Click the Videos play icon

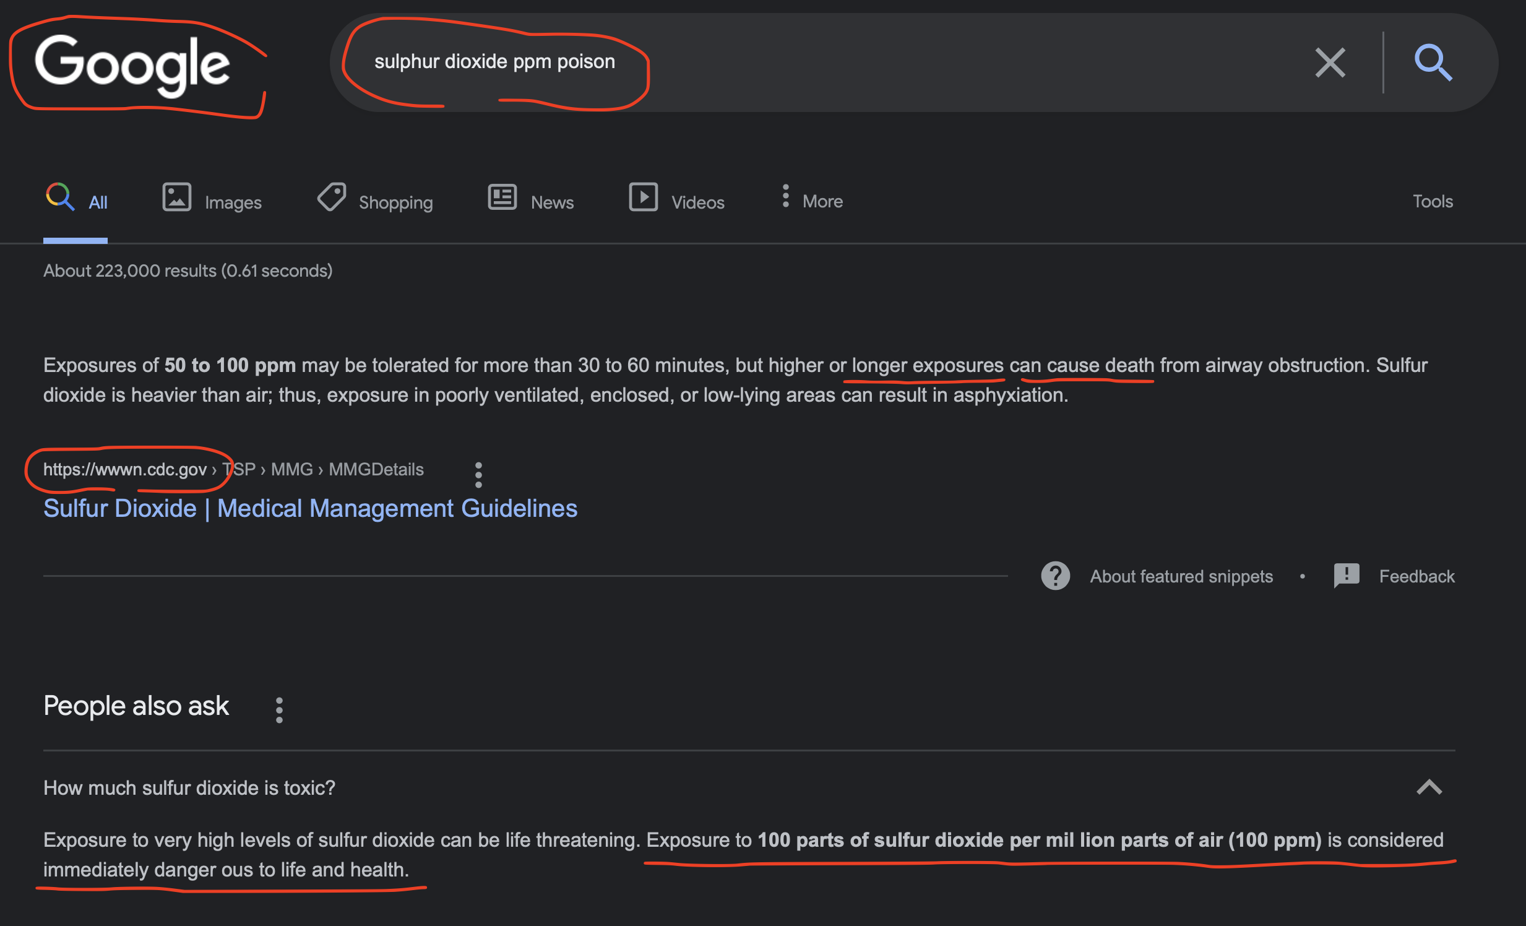coord(644,197)
